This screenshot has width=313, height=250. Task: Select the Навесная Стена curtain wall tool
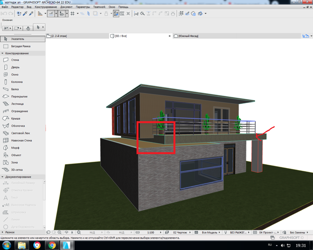coord(22,140)
